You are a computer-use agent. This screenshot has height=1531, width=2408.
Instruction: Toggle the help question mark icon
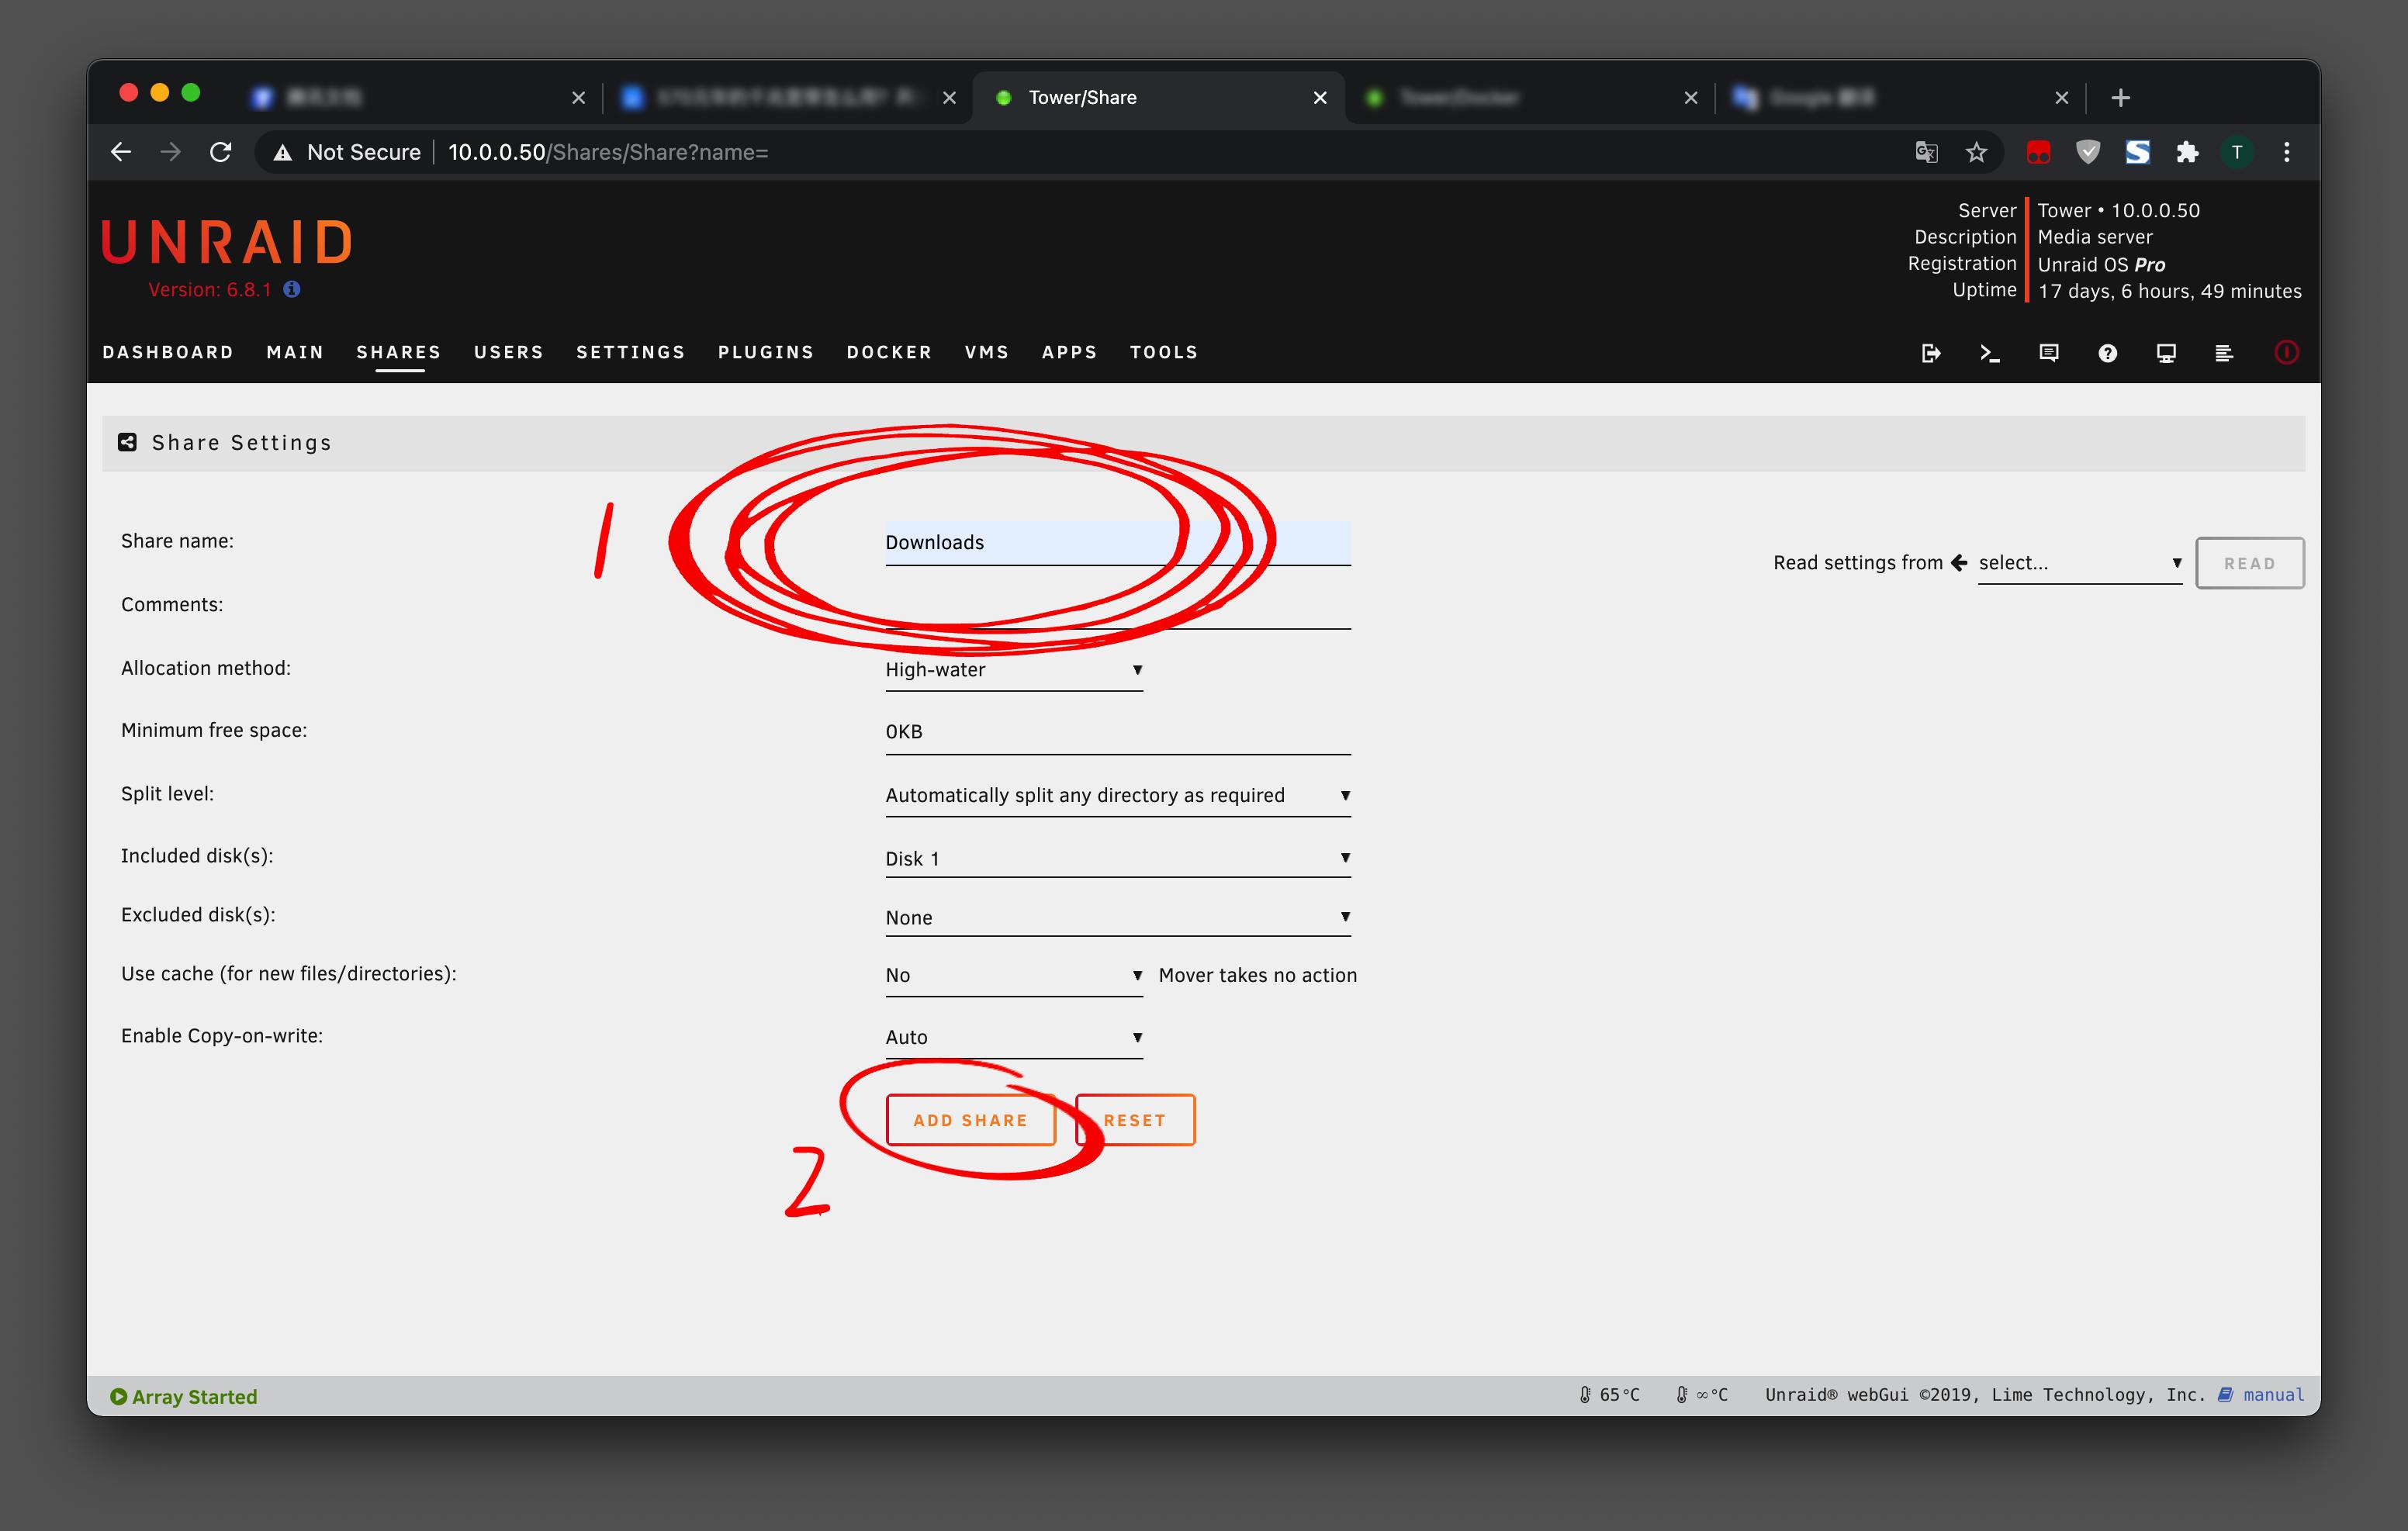2107,353
